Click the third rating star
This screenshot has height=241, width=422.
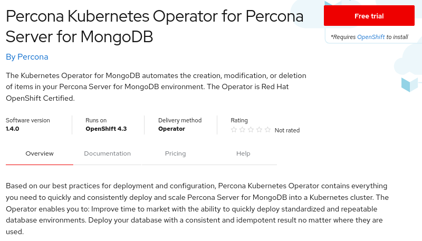pyautogui.click(x=251, y=130)
